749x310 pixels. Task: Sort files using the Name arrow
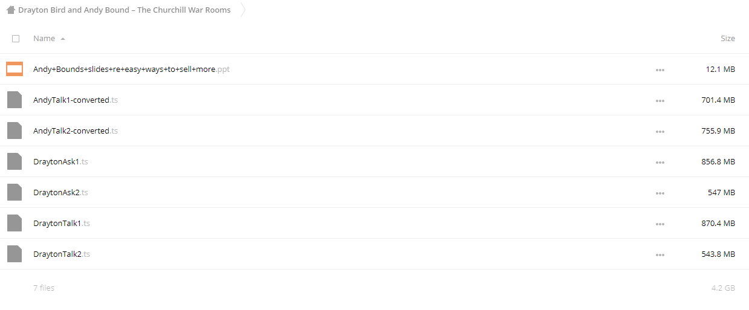[63, 39]
